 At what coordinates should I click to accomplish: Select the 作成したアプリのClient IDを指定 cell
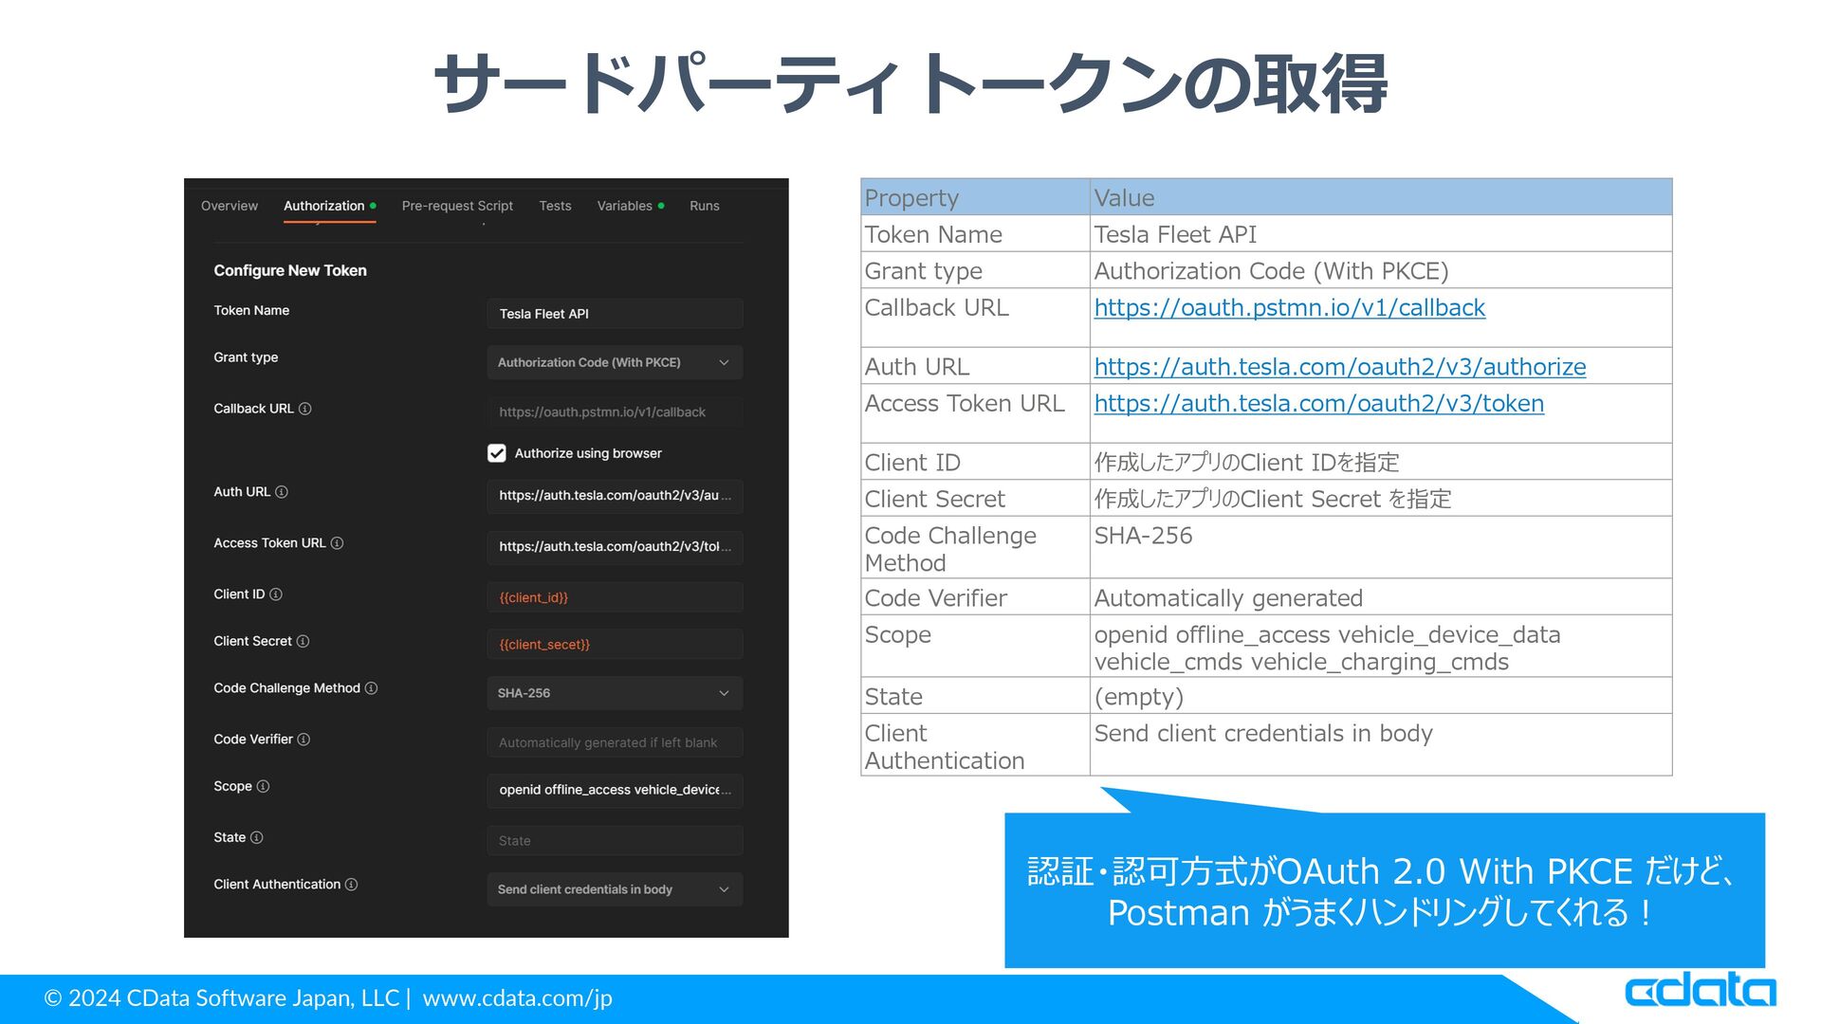(x=1381, y=462)
